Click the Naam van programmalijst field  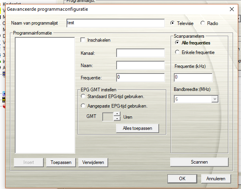(115, 23)
